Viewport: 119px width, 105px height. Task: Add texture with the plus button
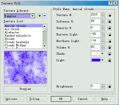click(40, 16)
